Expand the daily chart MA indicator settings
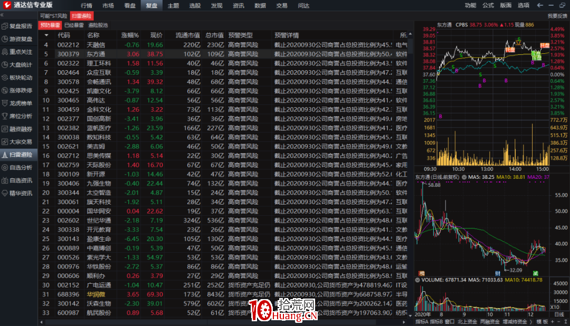Image resolution: width=570 pixels, height=326 pixels. coord(464,177)
